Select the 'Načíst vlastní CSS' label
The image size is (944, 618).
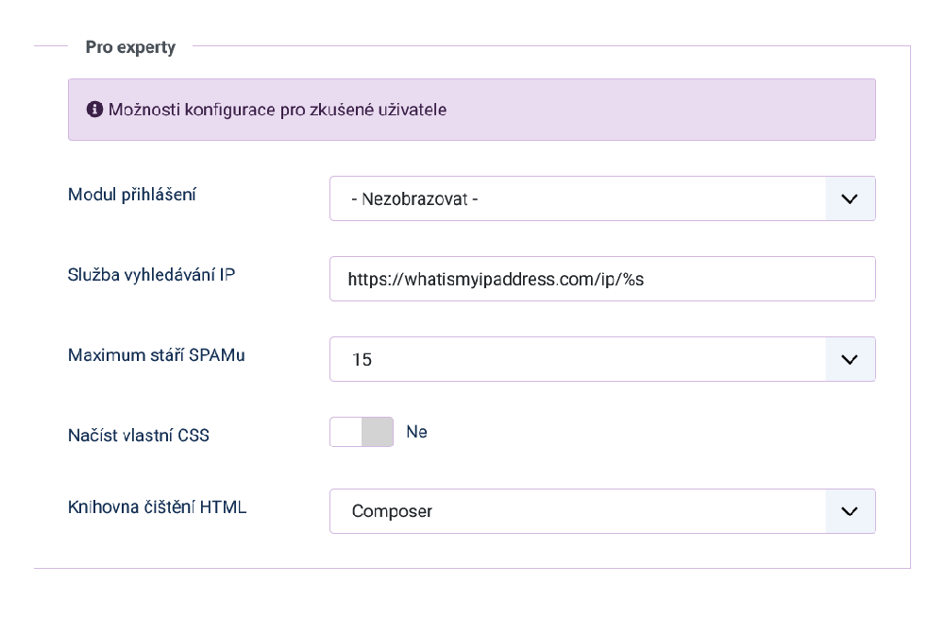pyautogui.click(x=139, y=436)
